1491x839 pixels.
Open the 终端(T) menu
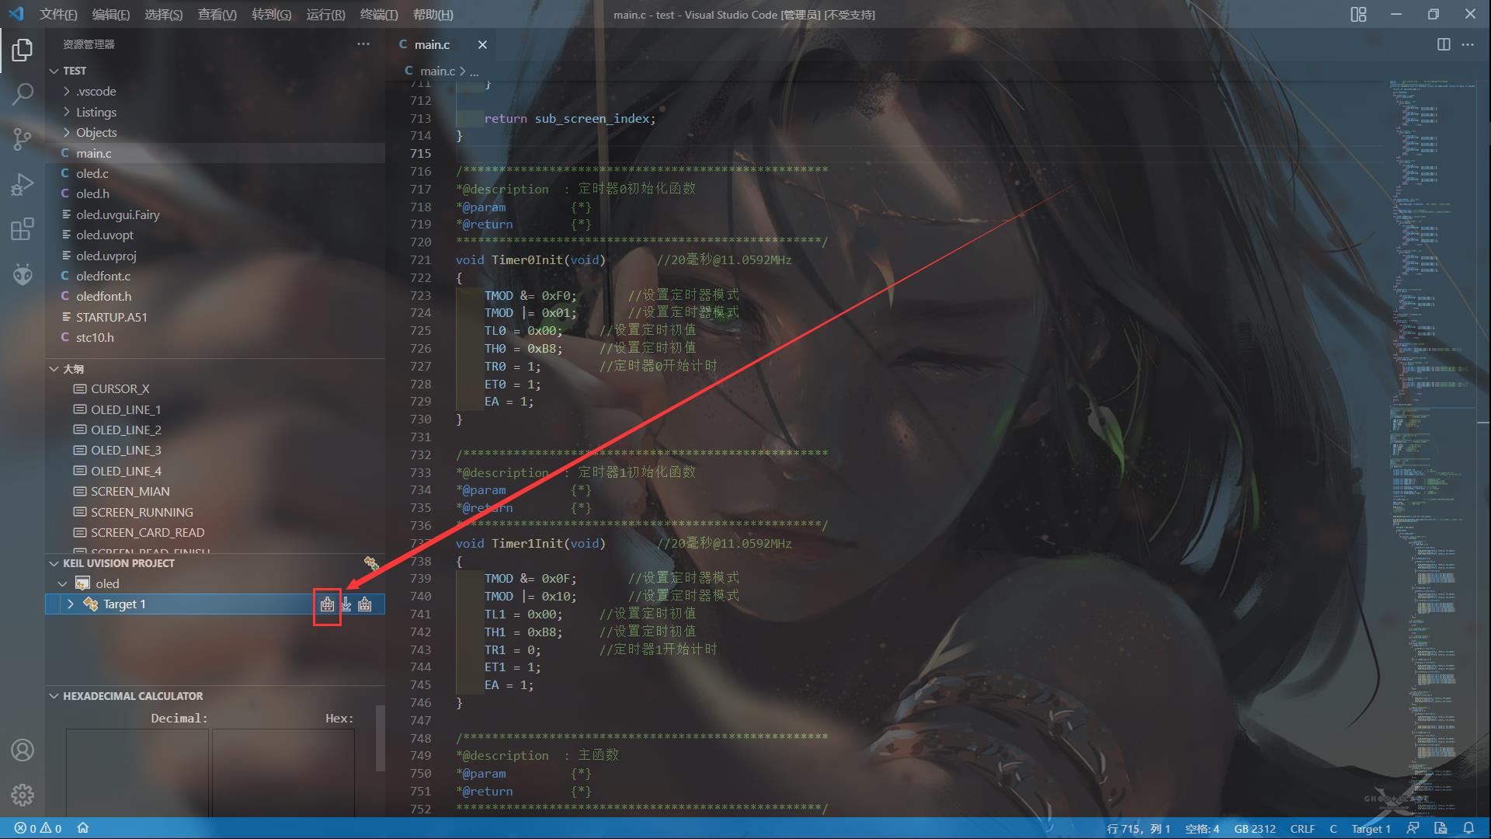click(x=379, y=15)
